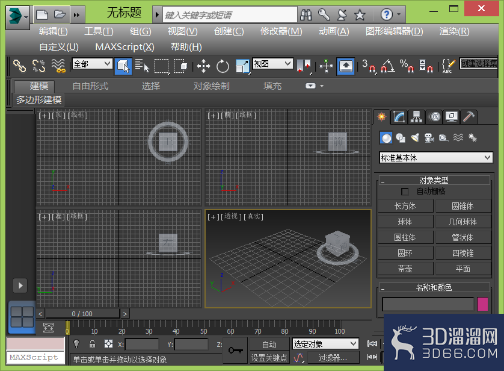Open Edit Named Selection Sets
The image size is (504, 371).
449,66
